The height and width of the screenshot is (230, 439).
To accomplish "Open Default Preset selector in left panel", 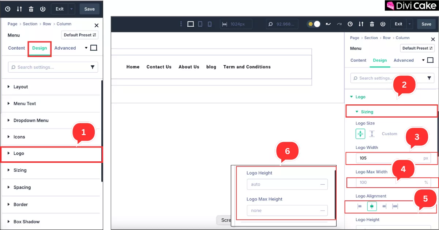I will pyautogui.click(x=80, y=35).
